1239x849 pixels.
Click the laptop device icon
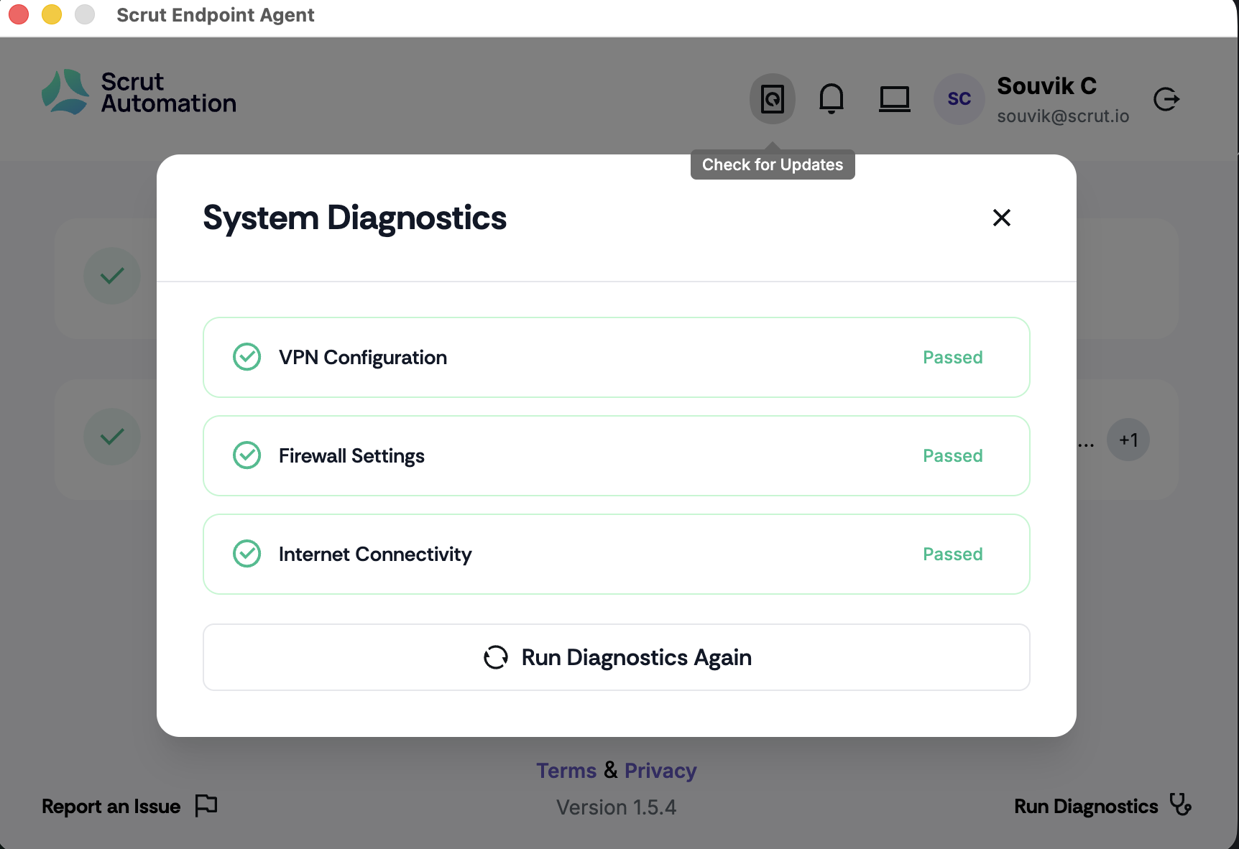[895, 98]
